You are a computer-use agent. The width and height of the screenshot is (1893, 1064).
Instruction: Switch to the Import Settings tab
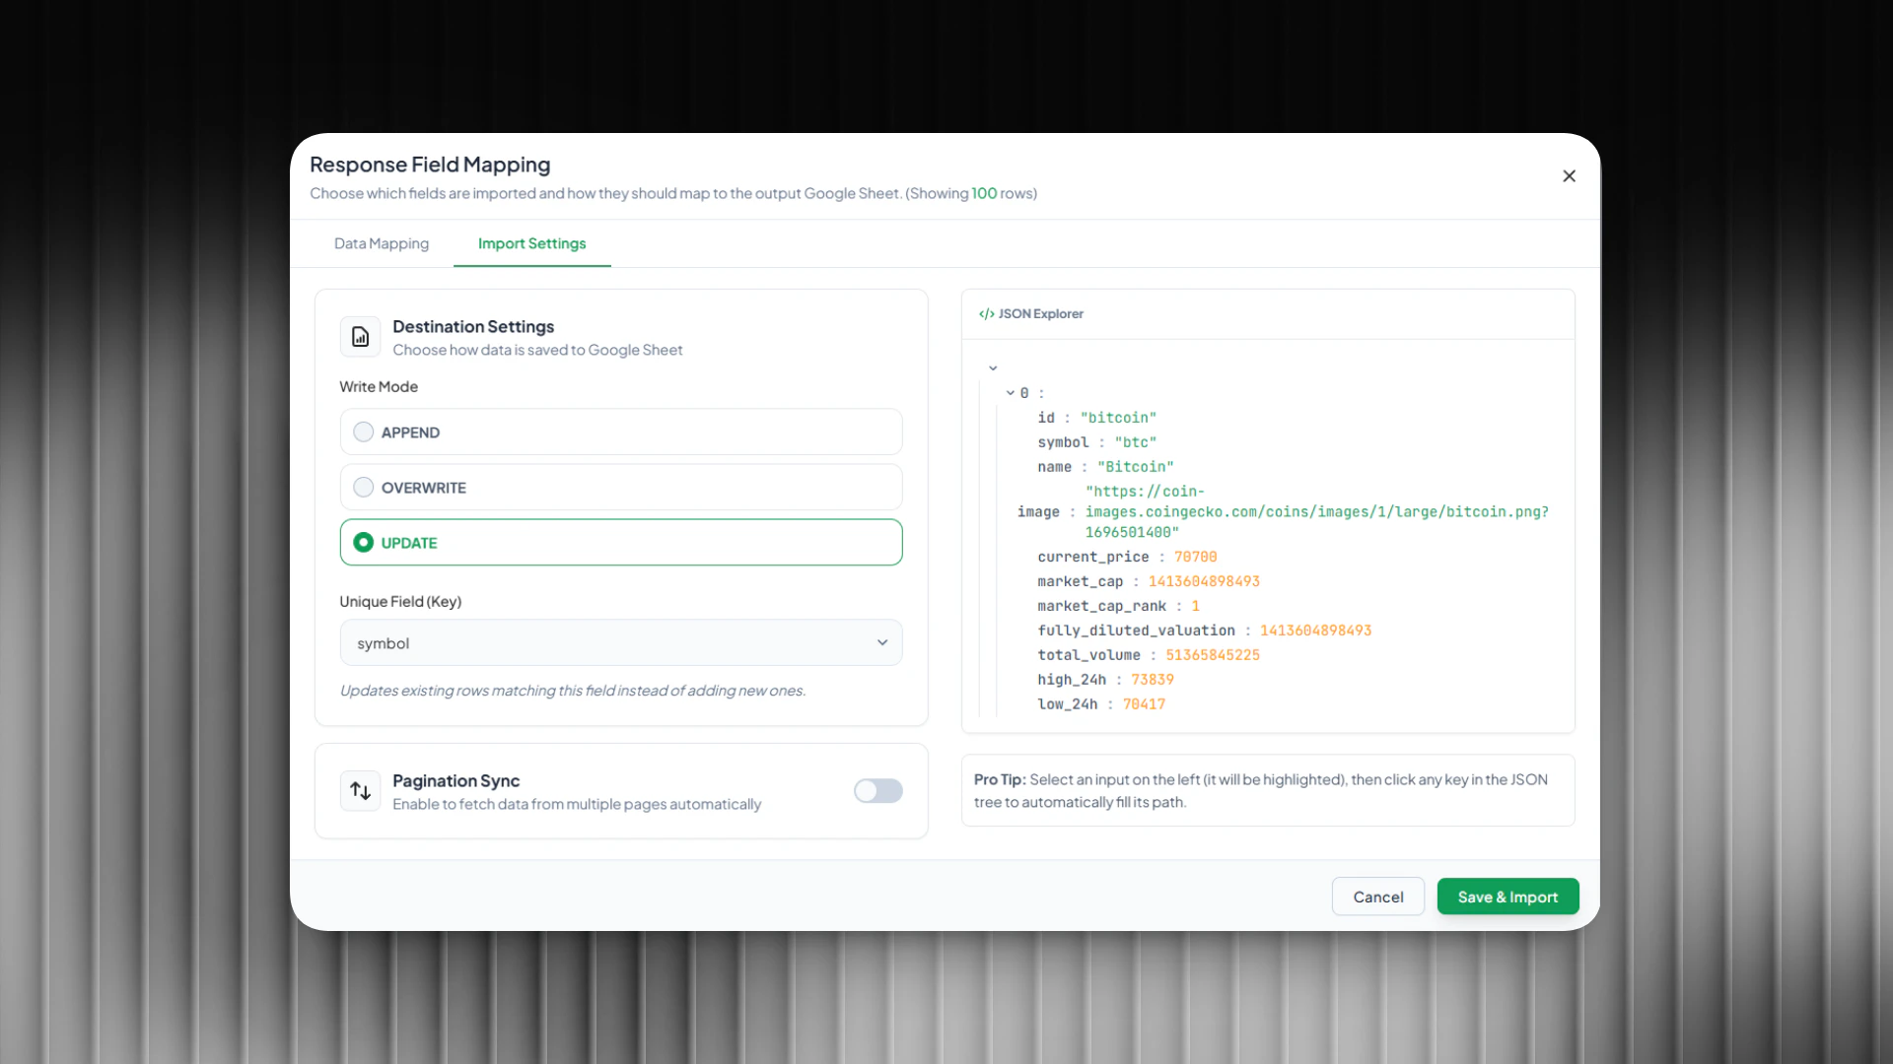pyautogui.click(x=530, y=243)
